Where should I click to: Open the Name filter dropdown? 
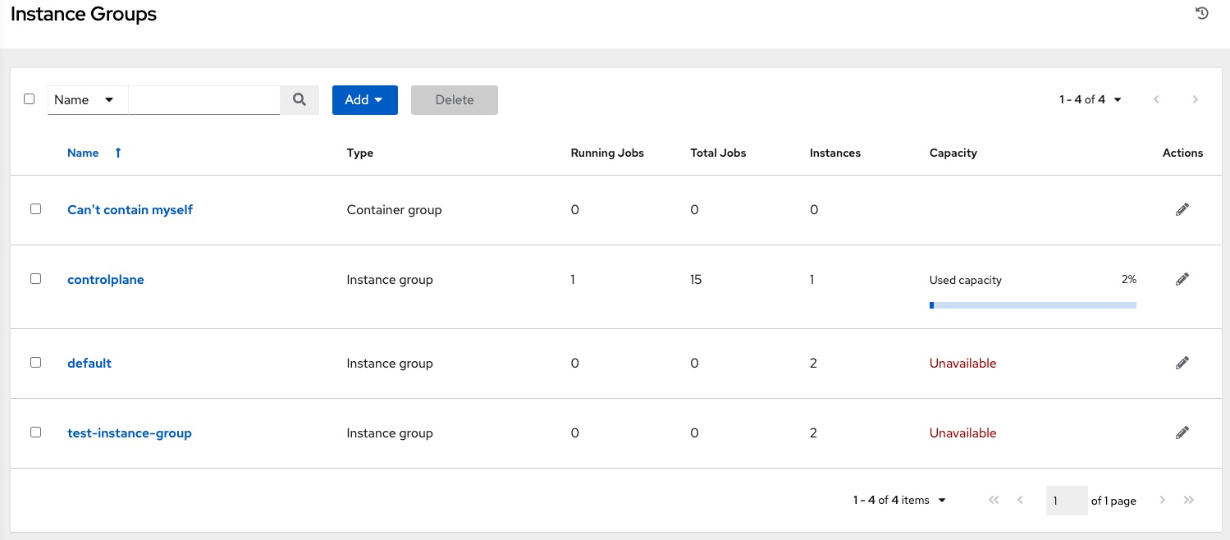click(86, 99)
